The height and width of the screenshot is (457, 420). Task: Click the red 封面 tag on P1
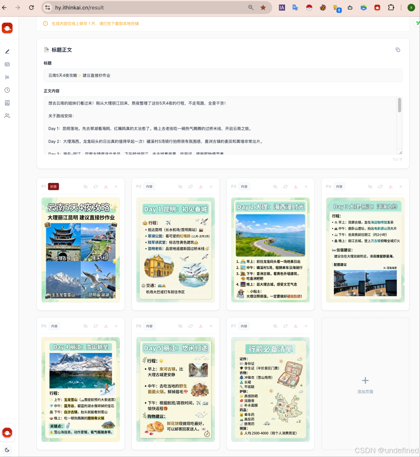click(54, 186)
